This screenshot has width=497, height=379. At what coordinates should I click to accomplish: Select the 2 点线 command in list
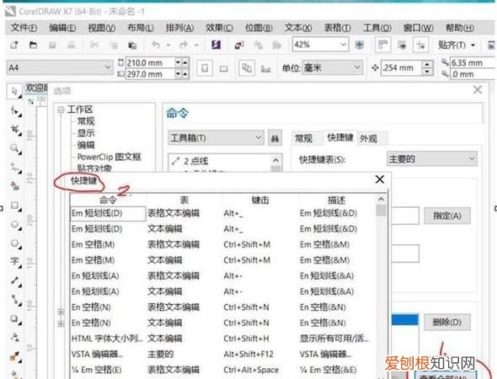coord(196,161)
